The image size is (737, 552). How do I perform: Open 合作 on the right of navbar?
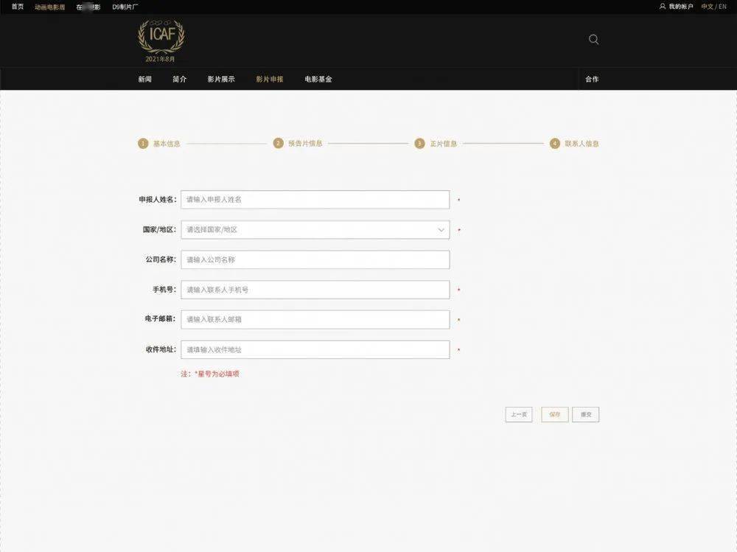tap(592, 79)
